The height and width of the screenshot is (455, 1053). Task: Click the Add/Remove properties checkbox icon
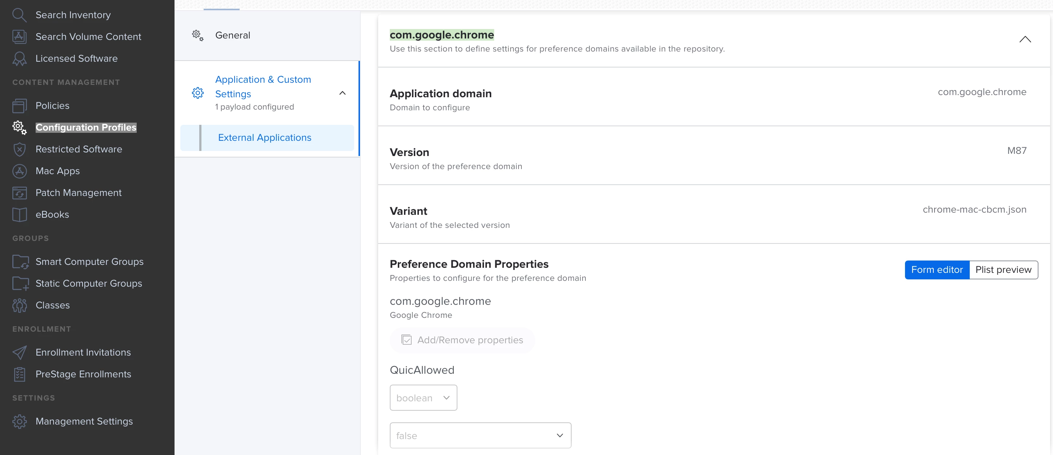click(406, 340)
